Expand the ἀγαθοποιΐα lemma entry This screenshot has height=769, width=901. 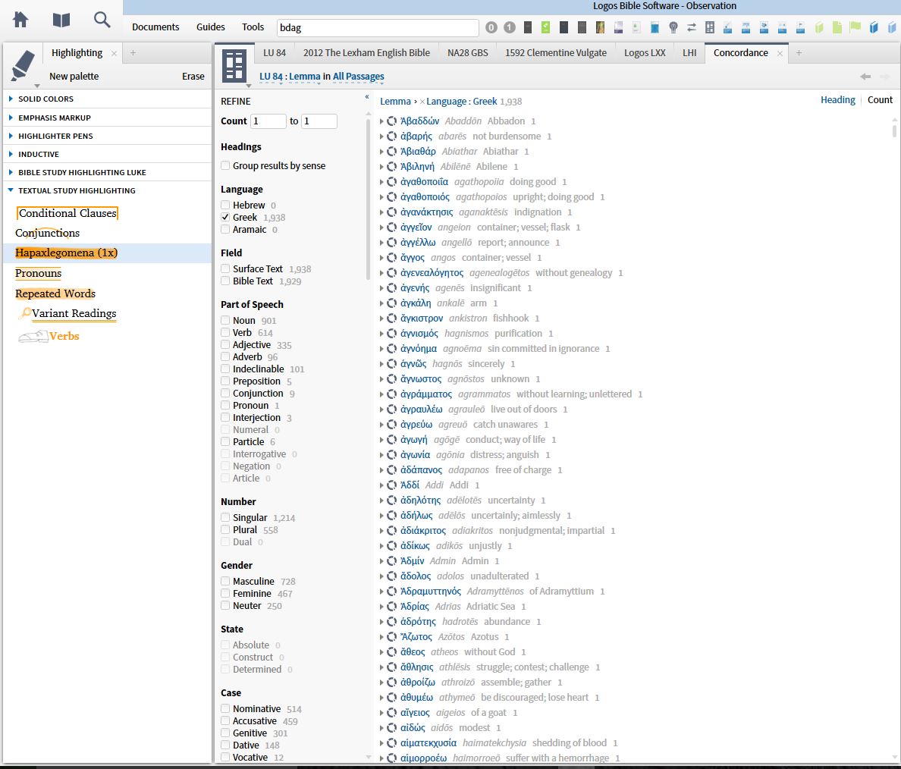(381, 181)
